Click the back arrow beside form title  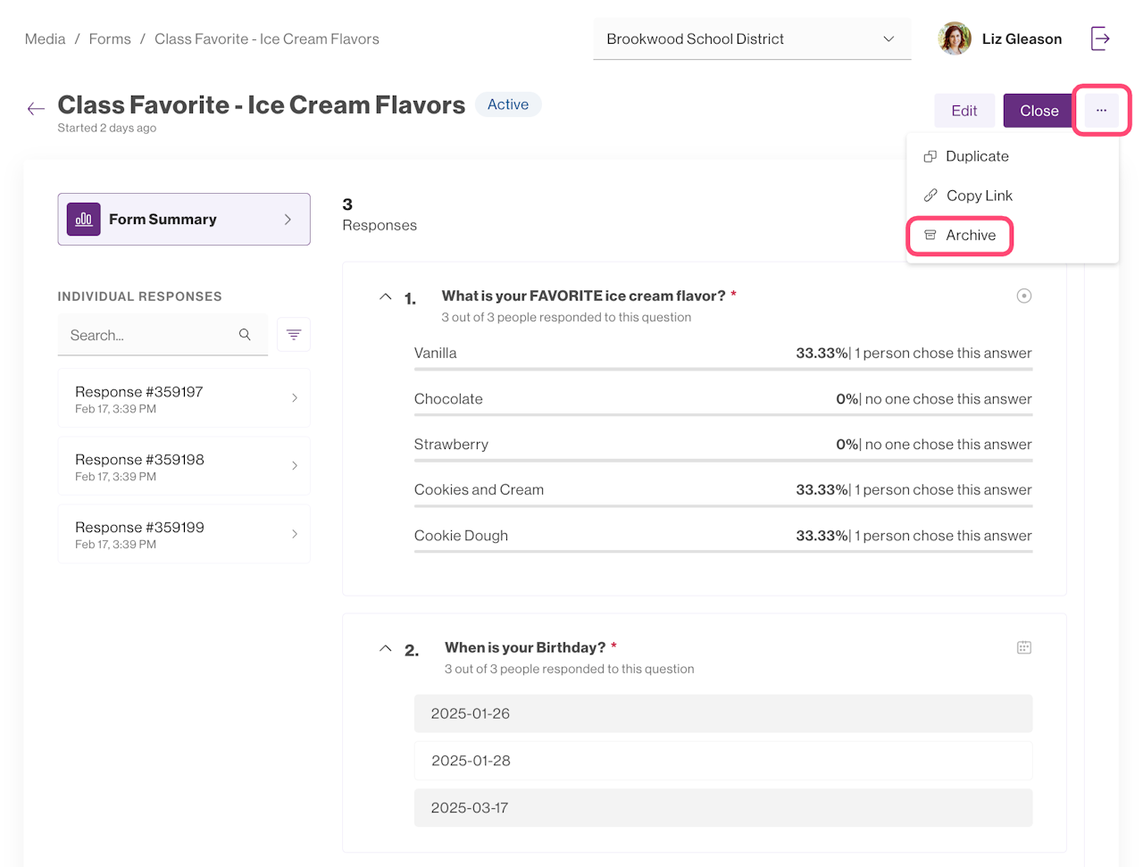(36, 109)
